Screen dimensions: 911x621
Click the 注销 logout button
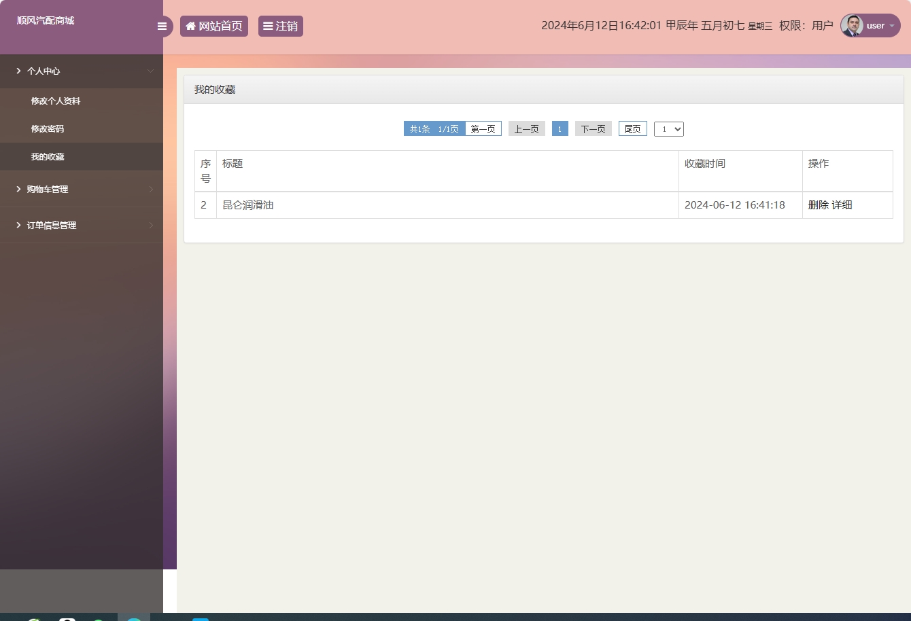pyautogui.click(x=281, y=26)
